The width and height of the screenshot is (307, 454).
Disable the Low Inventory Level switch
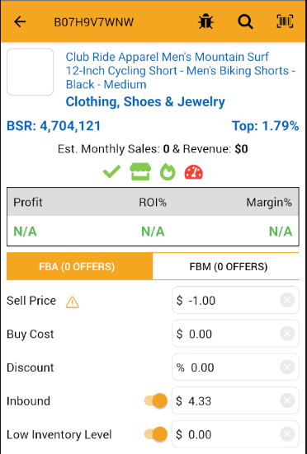click(156, 434)
